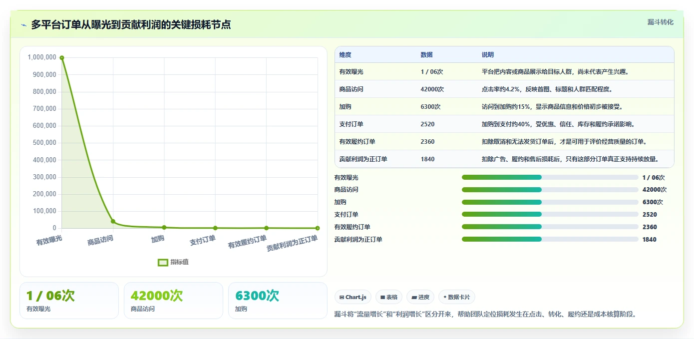Click the description starting 扣除取消和无法发货订单后
Screen dimensions: 694x339
(x=565, y=142)
